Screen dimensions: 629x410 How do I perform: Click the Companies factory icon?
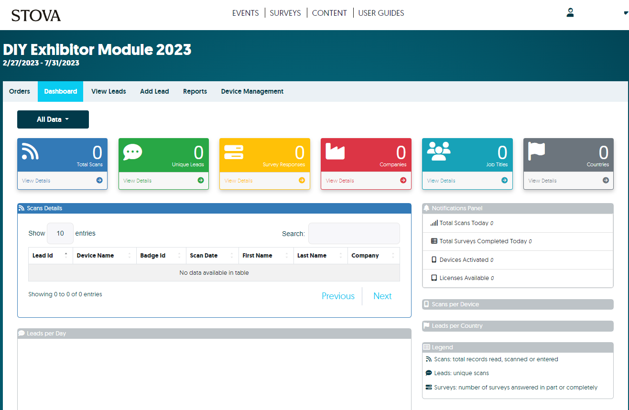pyautogui.click(x=335, y=151)
